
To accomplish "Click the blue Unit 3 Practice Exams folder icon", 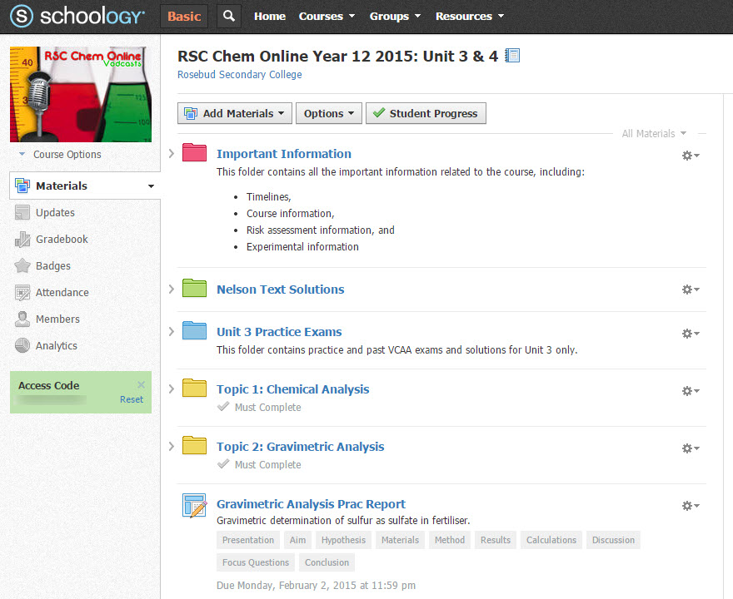I will tap(194, 330).
